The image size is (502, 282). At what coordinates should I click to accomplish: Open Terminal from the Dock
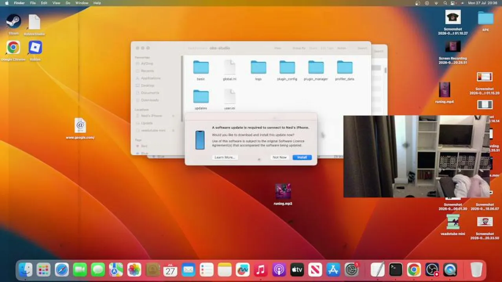(396, 269)
